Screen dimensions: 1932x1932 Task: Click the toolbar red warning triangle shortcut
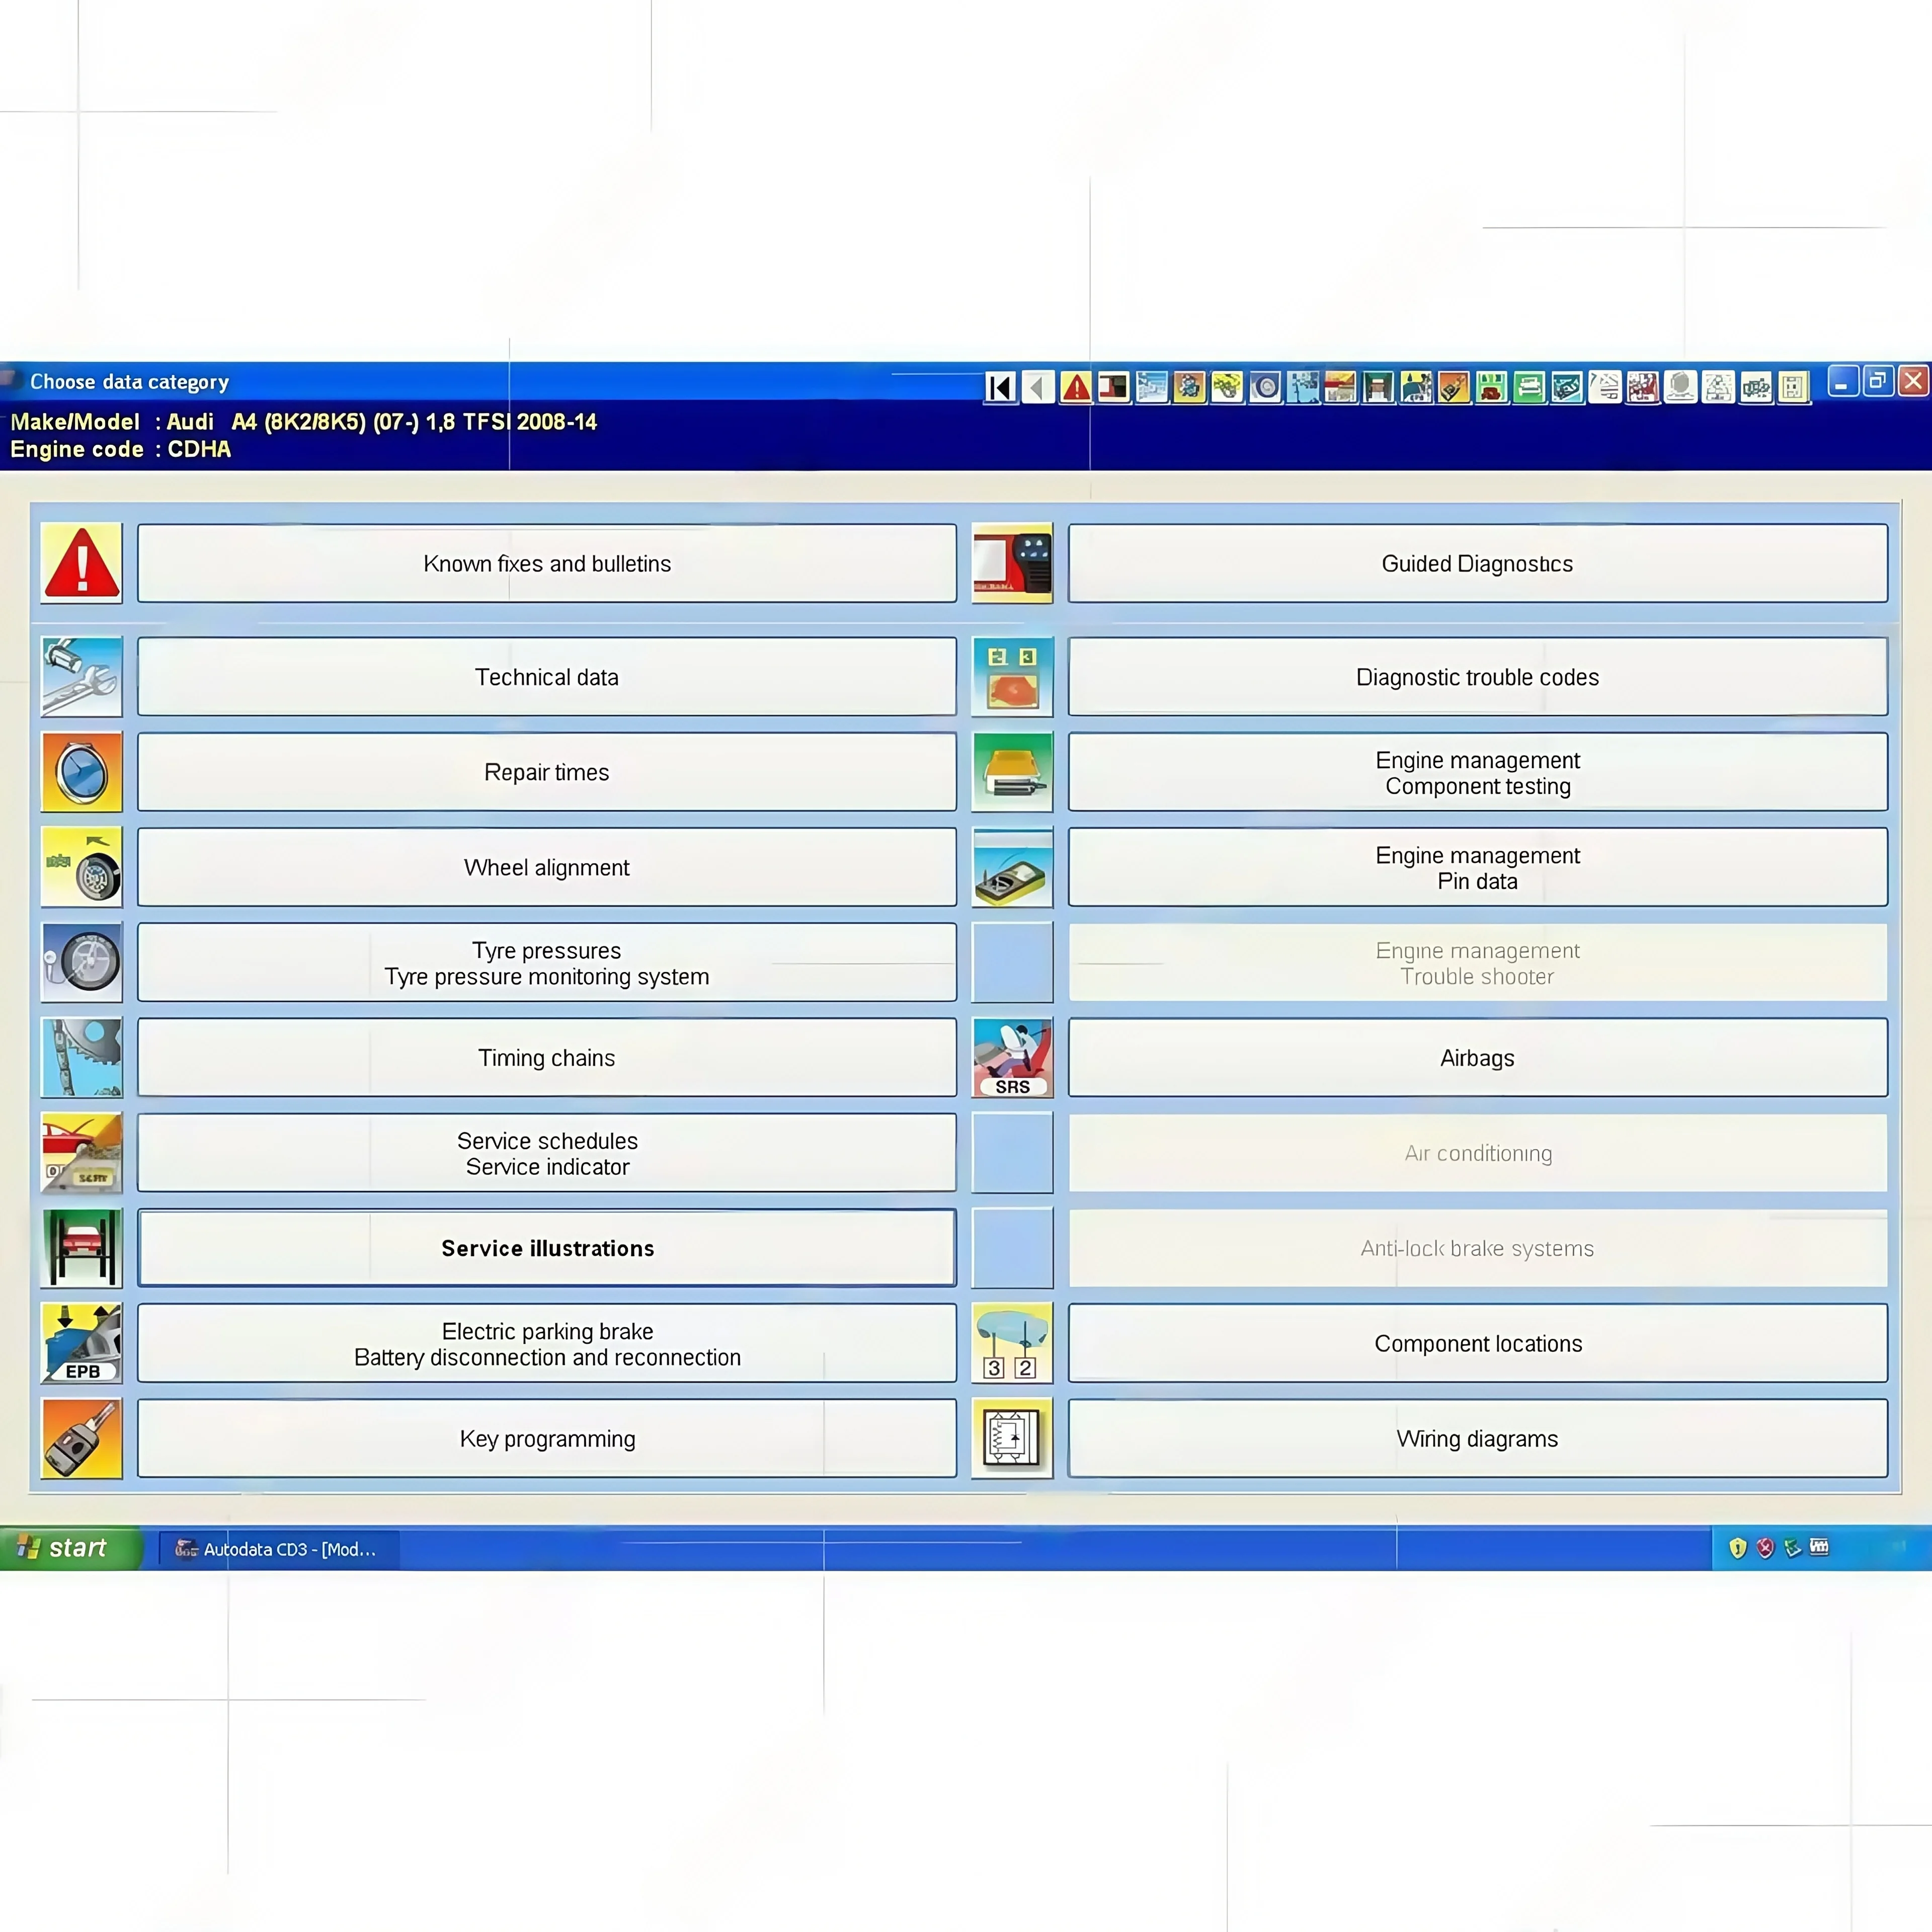[1076, 387]
